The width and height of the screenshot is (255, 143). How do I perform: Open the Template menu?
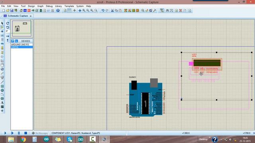[69, 6]
